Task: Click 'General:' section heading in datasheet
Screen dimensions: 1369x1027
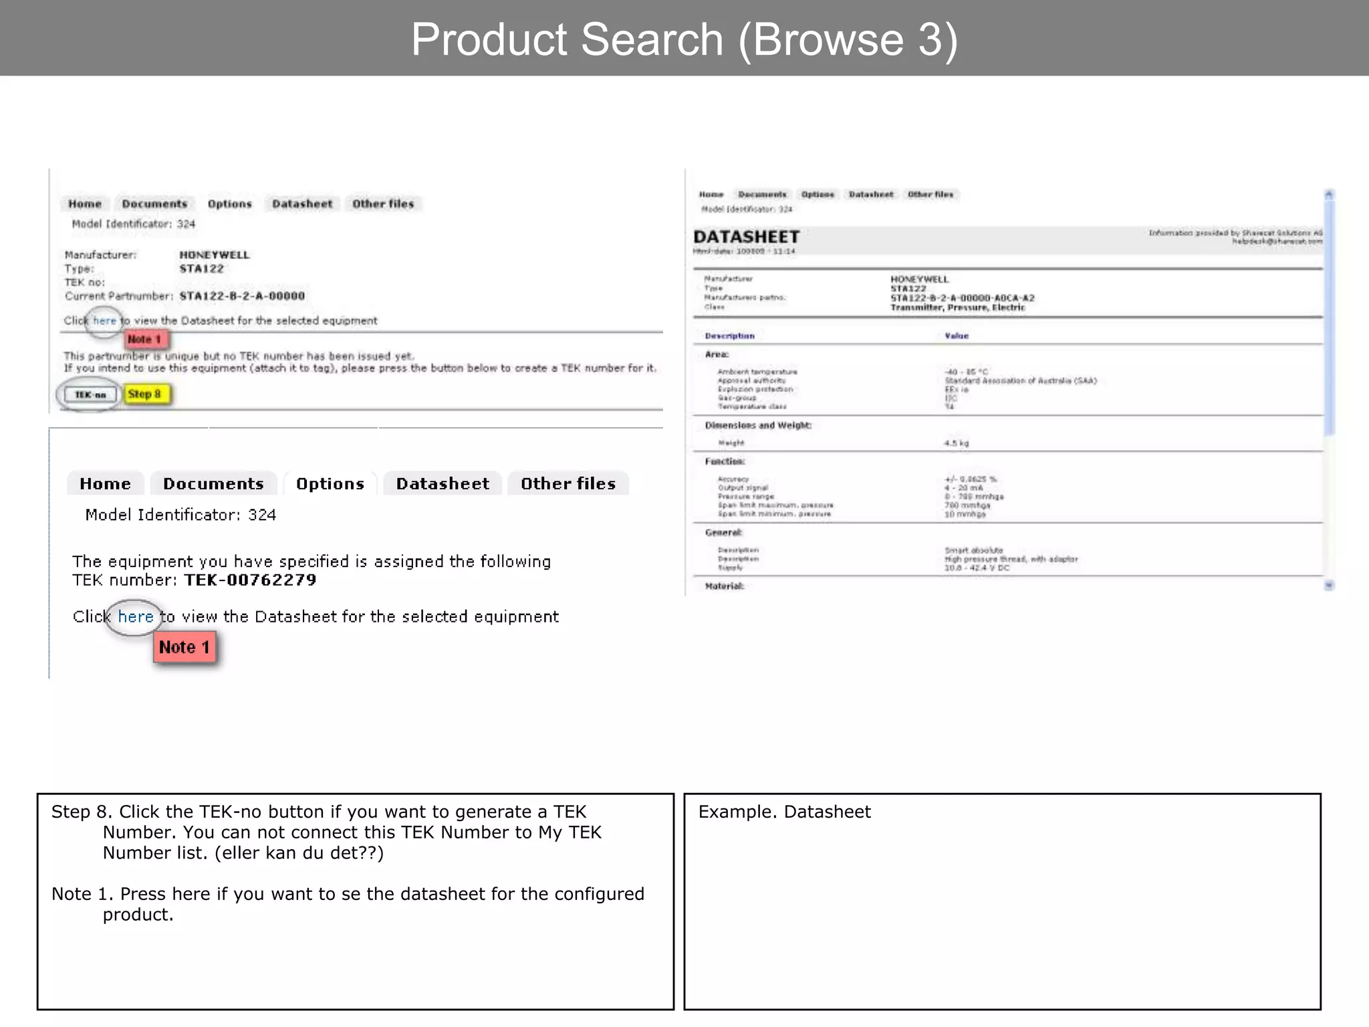Action: 723,533
